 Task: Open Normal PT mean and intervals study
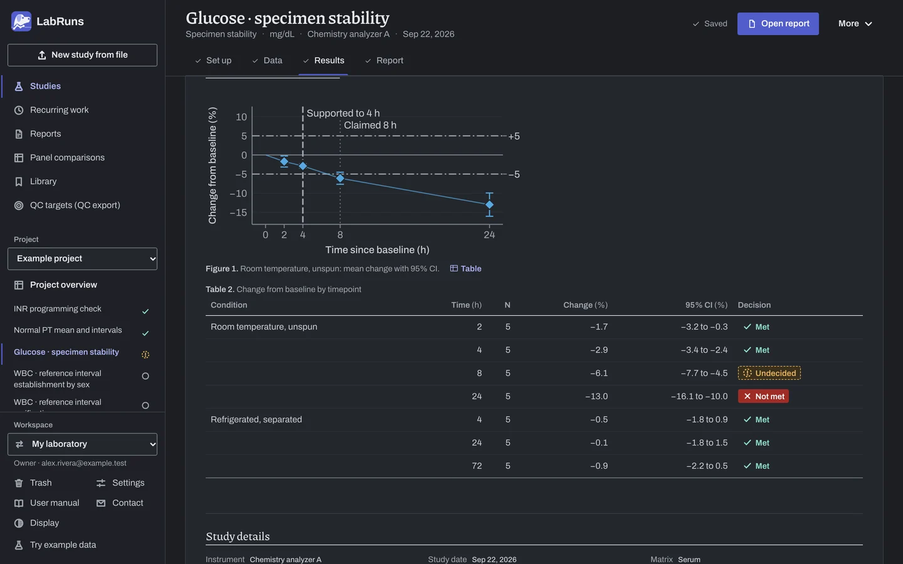82,331
